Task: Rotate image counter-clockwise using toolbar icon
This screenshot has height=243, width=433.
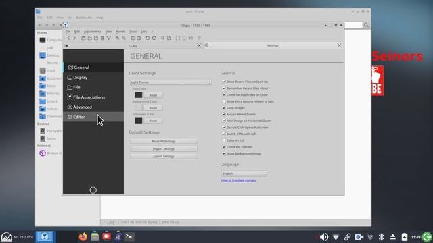Action: click(147, 38)
